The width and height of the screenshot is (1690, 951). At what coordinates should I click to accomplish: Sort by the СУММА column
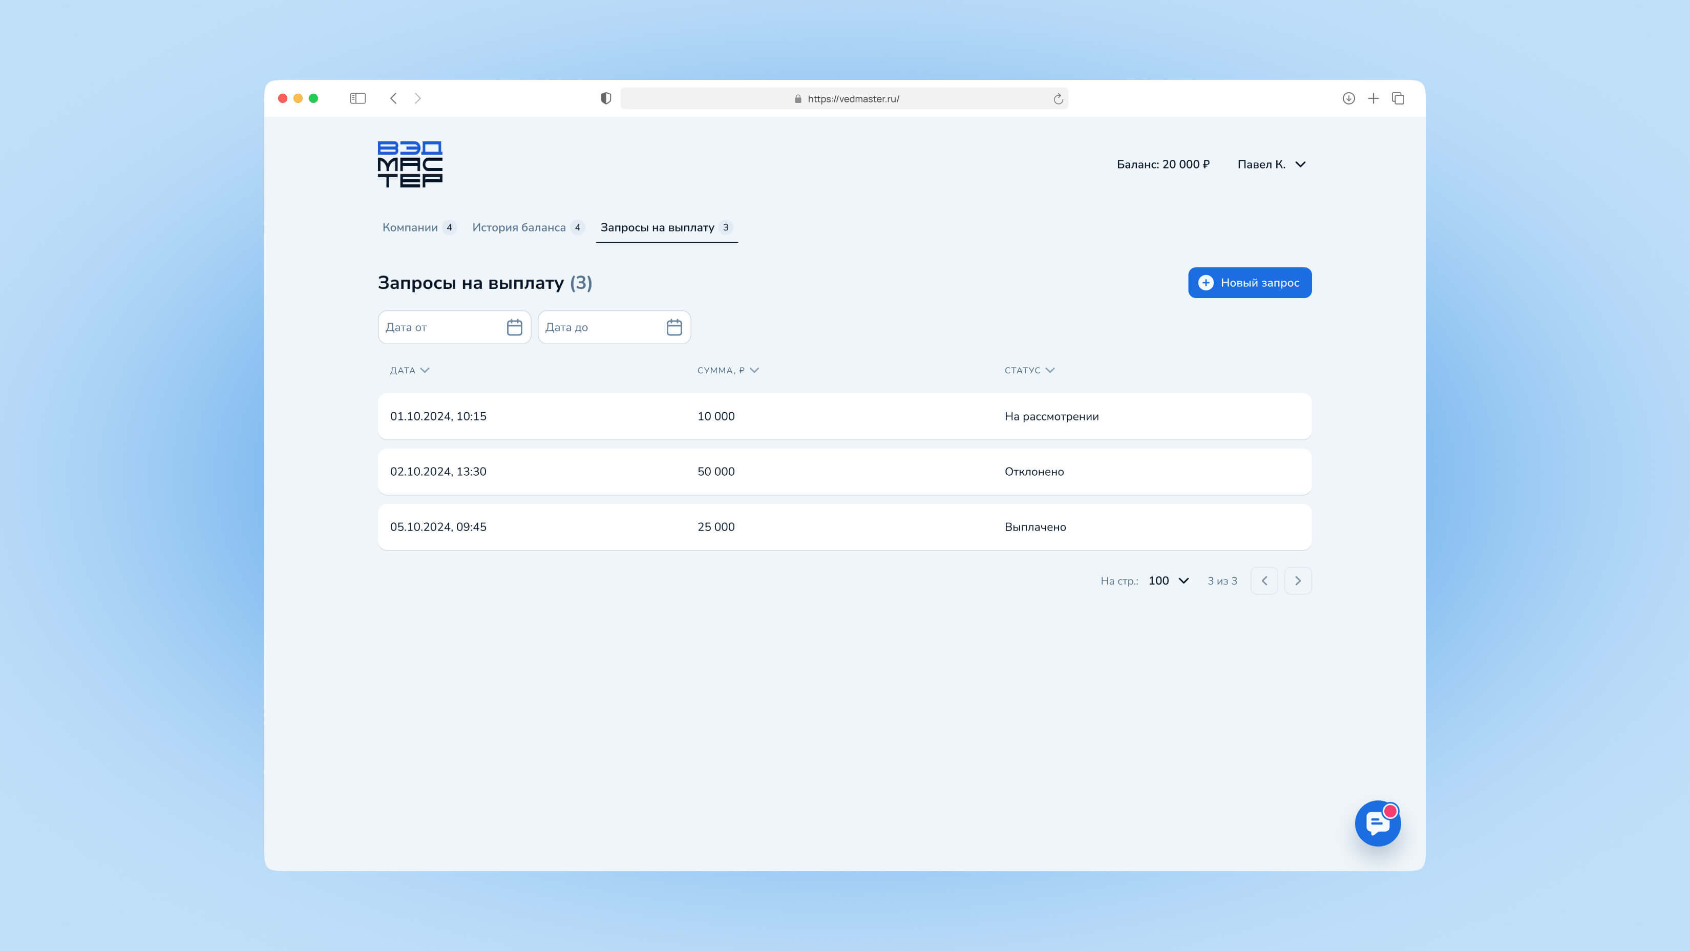coord(728,371)
